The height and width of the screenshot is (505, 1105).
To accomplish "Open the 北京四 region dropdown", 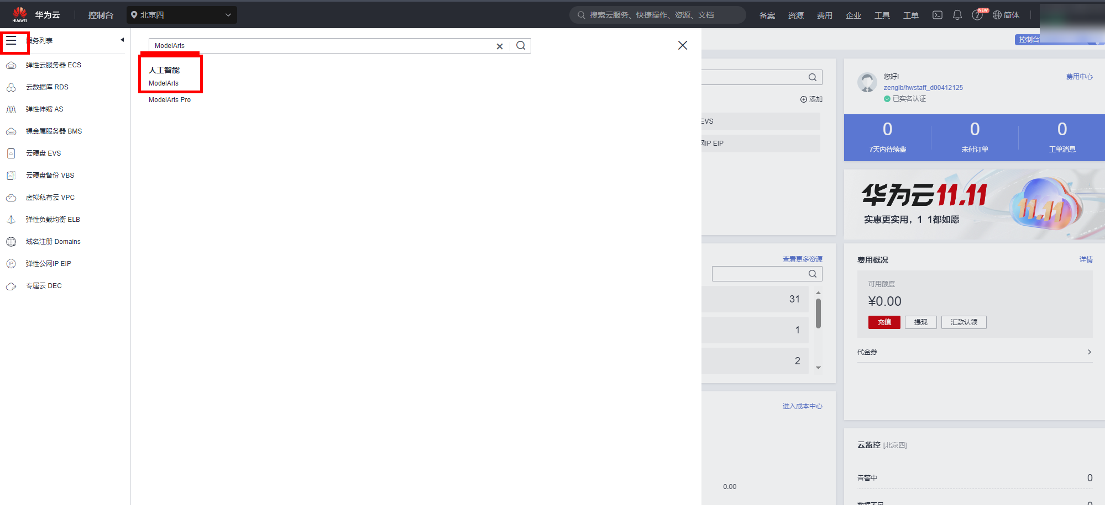I will (182, 15).
